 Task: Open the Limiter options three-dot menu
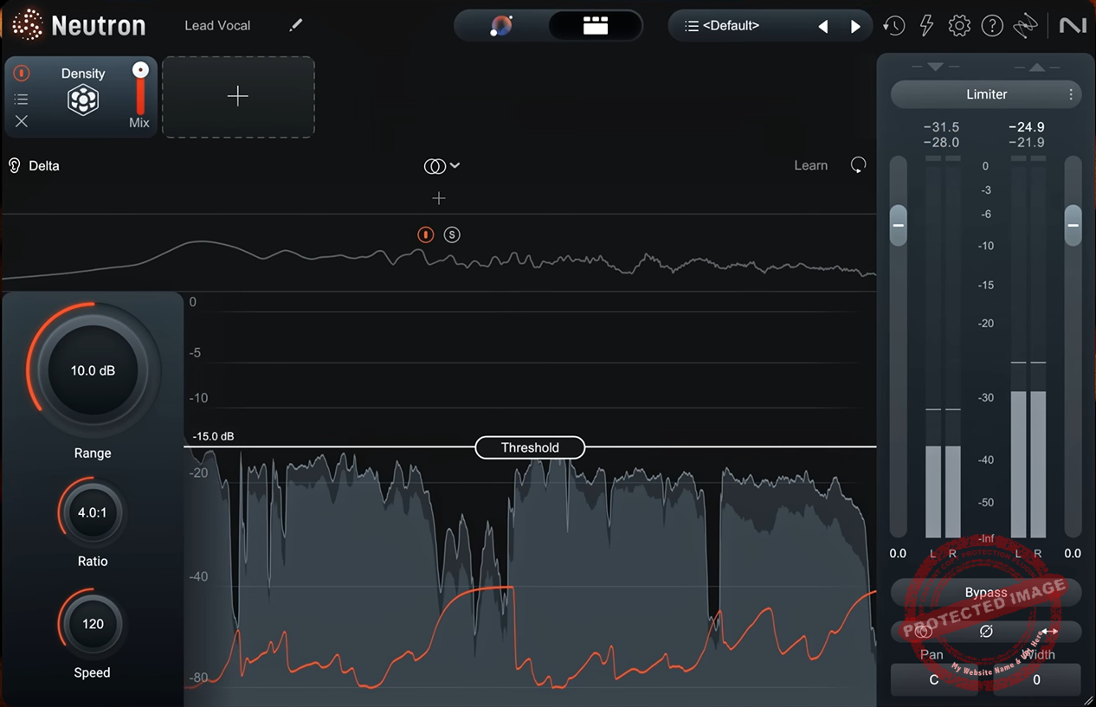click(x=1071, y=94)
